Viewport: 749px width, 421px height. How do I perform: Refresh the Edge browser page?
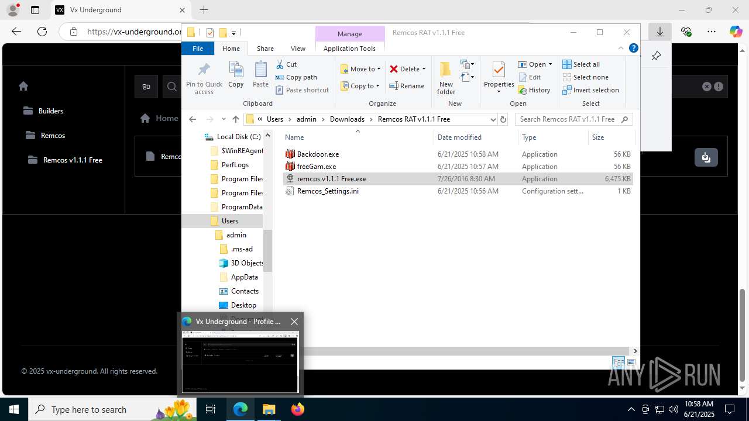[42, 32]
